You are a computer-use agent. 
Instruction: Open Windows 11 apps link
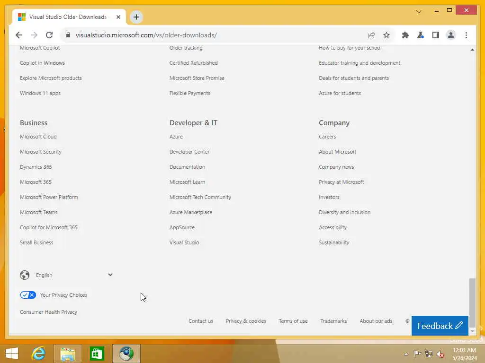coord(40,93)
